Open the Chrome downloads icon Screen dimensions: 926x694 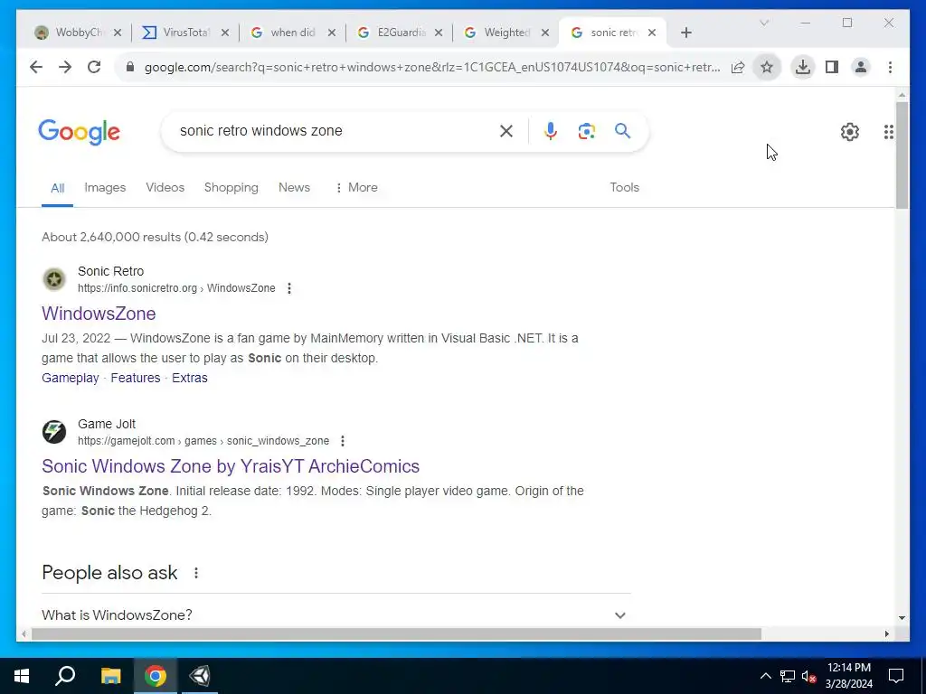tap(803, 67)
